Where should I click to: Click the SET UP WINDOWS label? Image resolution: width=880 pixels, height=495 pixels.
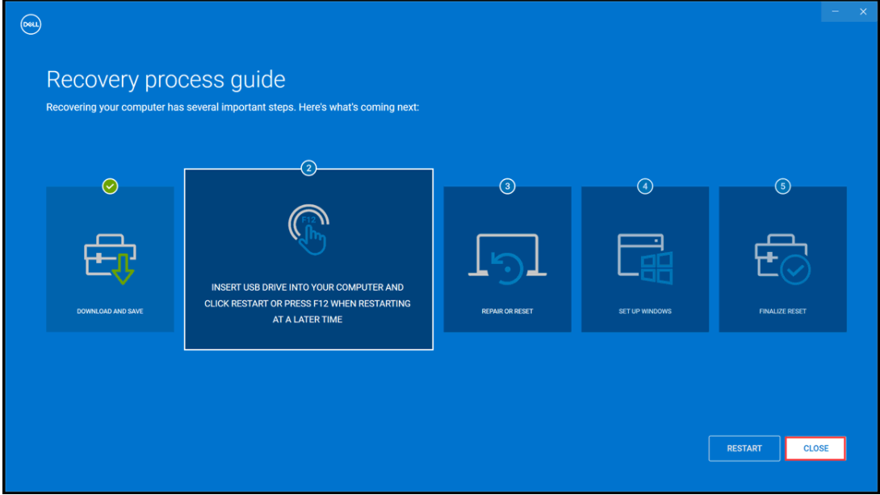645,311
